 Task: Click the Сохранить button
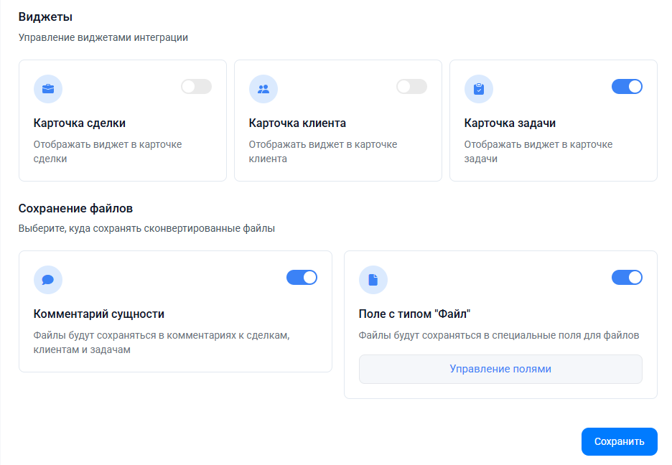coord(619,441)
